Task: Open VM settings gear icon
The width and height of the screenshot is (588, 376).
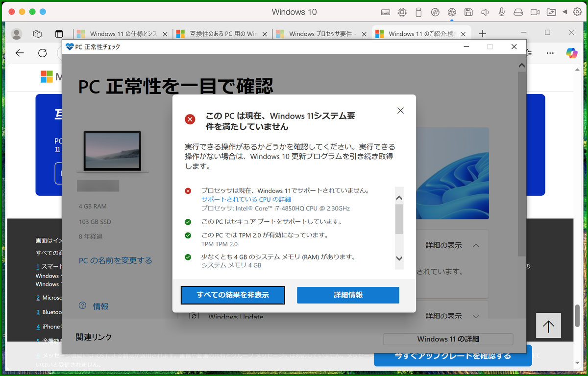Action: pyautogui.click(x=577, y=12)
